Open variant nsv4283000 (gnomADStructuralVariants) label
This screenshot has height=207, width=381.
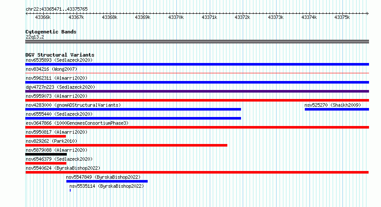point(73,105)
